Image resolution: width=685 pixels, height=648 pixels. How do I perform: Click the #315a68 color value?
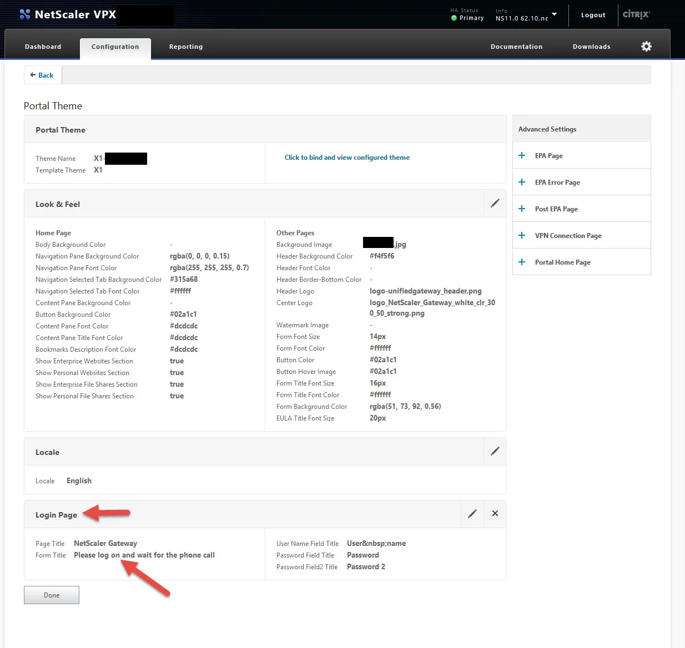[x=184, y=280]
